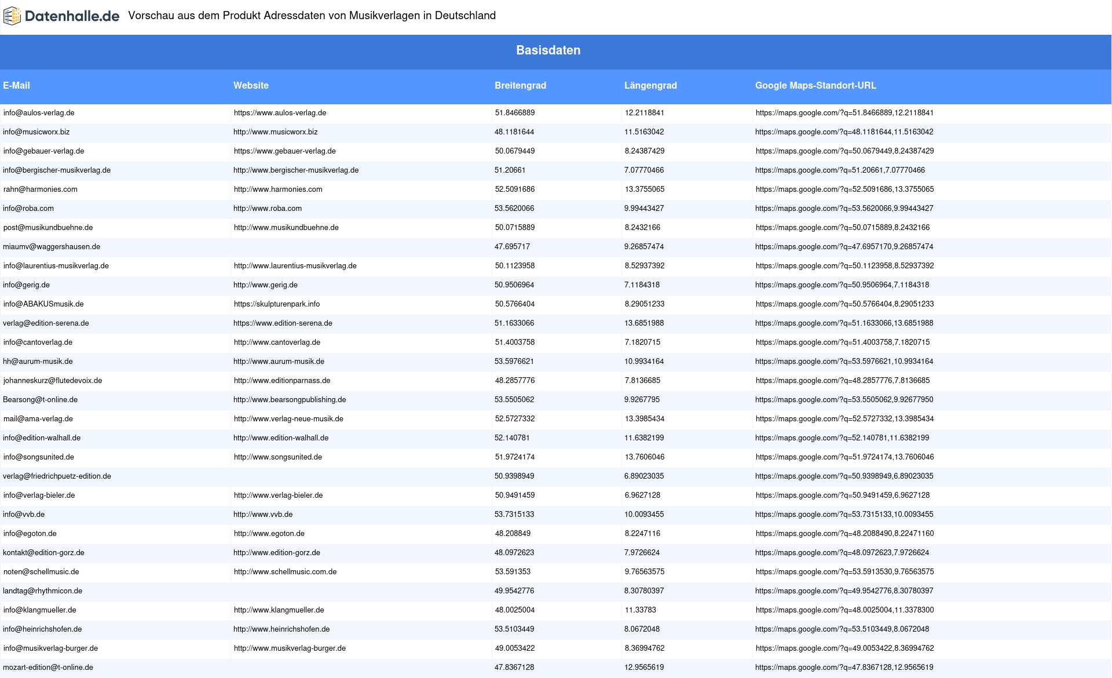Viewport: 1112px width, 678px height.
Task: Click email verlag@friedrichpuetz-edition.de
Action: click(57, 476)
